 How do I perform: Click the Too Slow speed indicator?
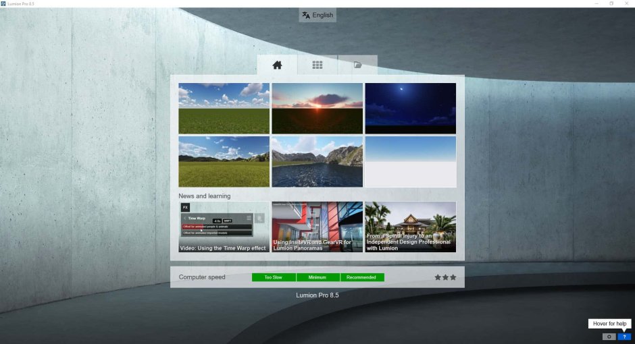coord(274,277)
